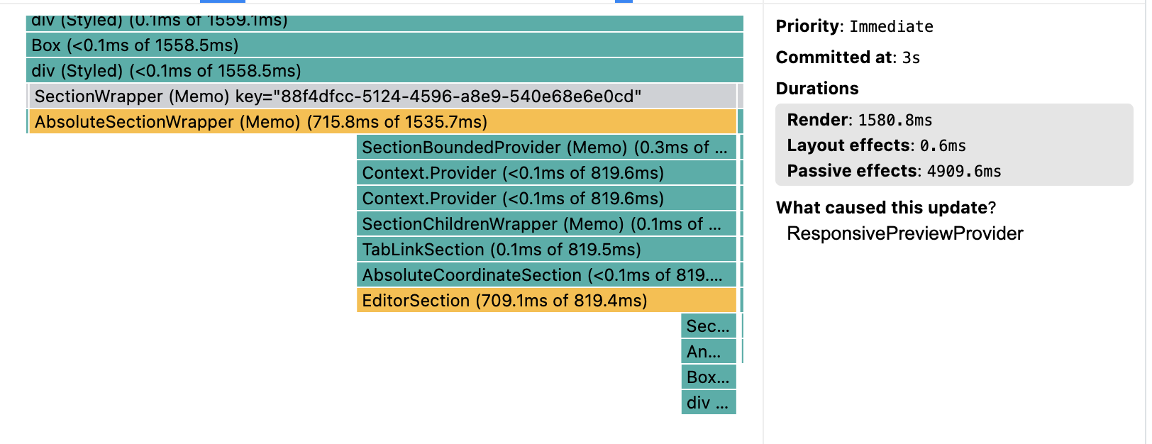This screenshot has width=1152, height=444.
Task: Select the SectionChildrenWrapper (Memo) bar
Action: coord(546,224)
